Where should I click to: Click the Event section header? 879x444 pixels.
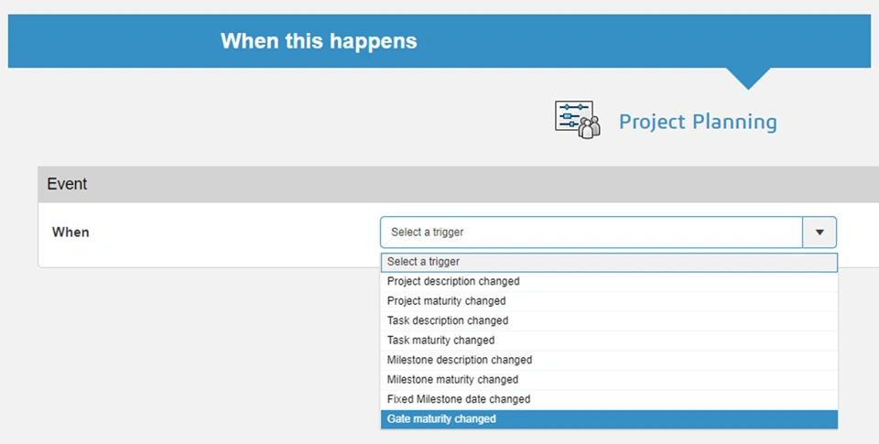(67, 184)
